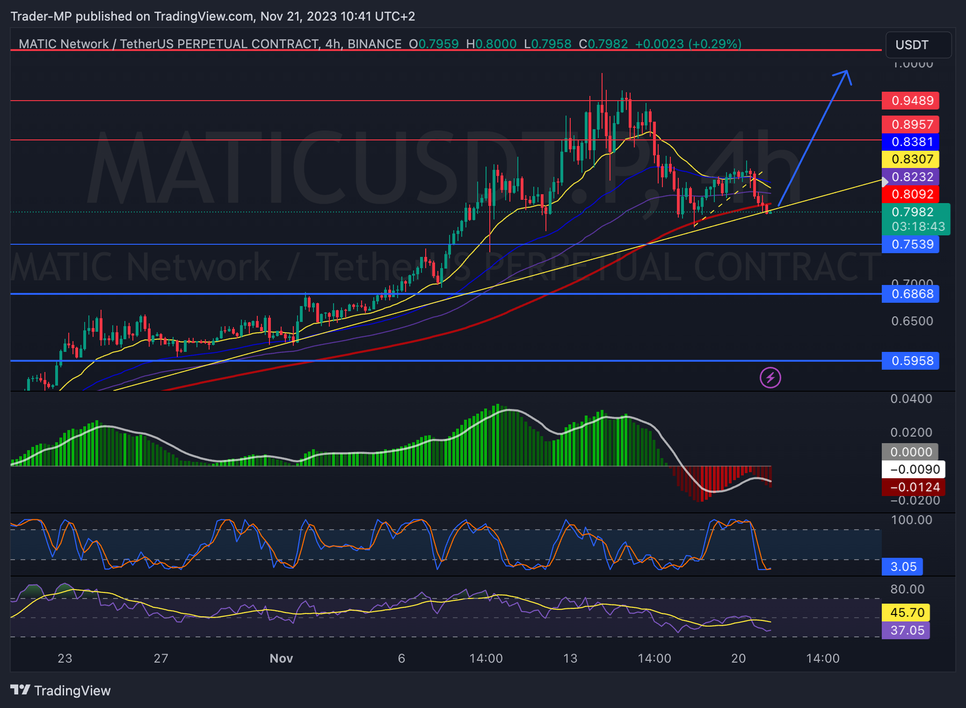Click the RSI average label 45.70
The width and height of the screenshot is (966, 708).
tap(906, 613)
